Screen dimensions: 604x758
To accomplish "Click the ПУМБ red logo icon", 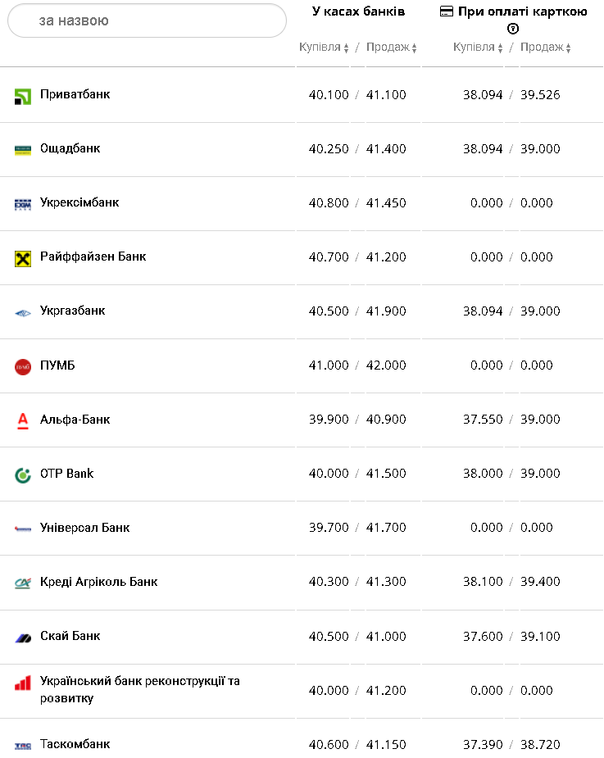I will point(23,366).
